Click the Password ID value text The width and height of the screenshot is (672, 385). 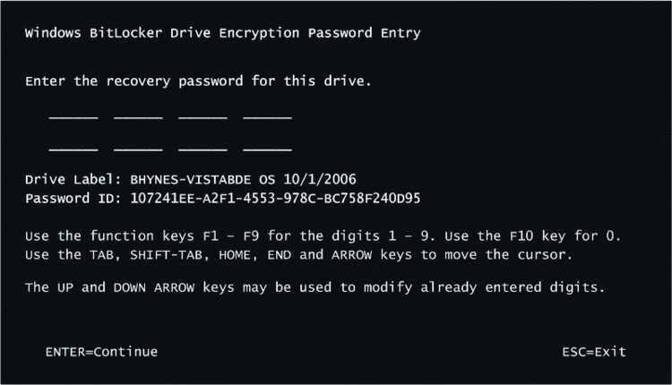pos(275,198)
